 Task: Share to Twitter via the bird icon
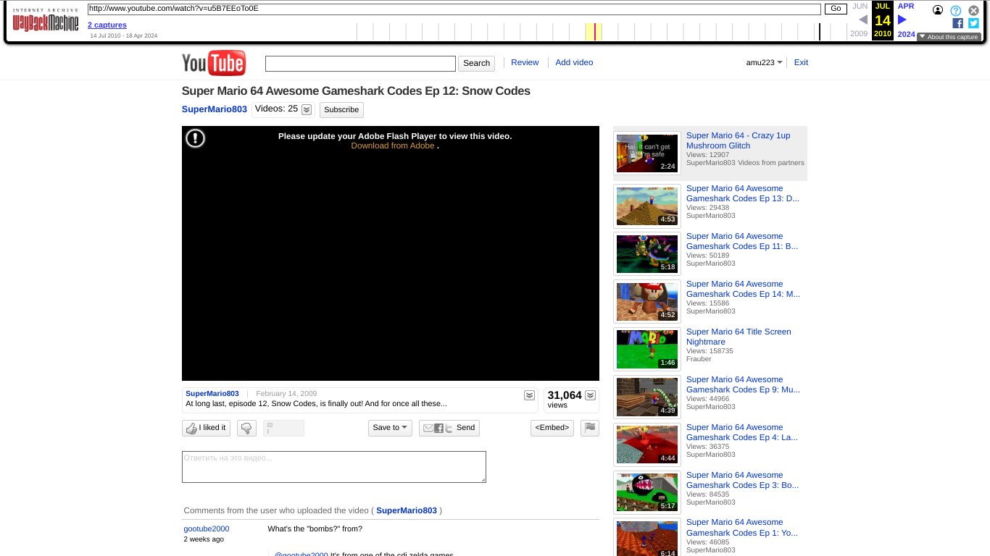[449, 428]
